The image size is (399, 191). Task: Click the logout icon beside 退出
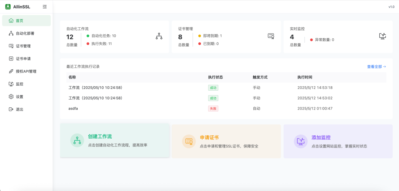(x=11, y=109)
